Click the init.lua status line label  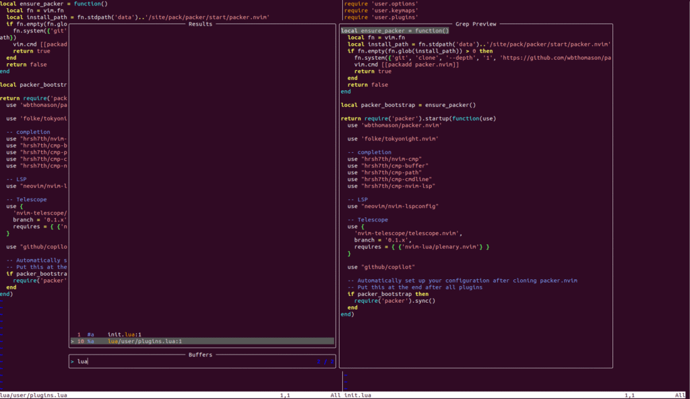coord(357,395)
